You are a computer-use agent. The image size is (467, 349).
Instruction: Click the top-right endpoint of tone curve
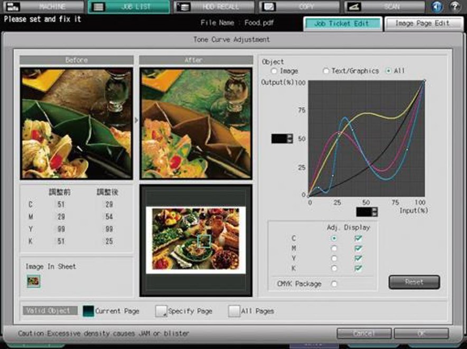(424, 82)
